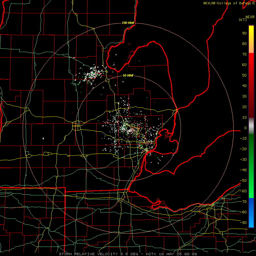Viewport: 256px width, 256px height.
Task: Click the 50 value on the velocity scale
Action: [244, 75]
